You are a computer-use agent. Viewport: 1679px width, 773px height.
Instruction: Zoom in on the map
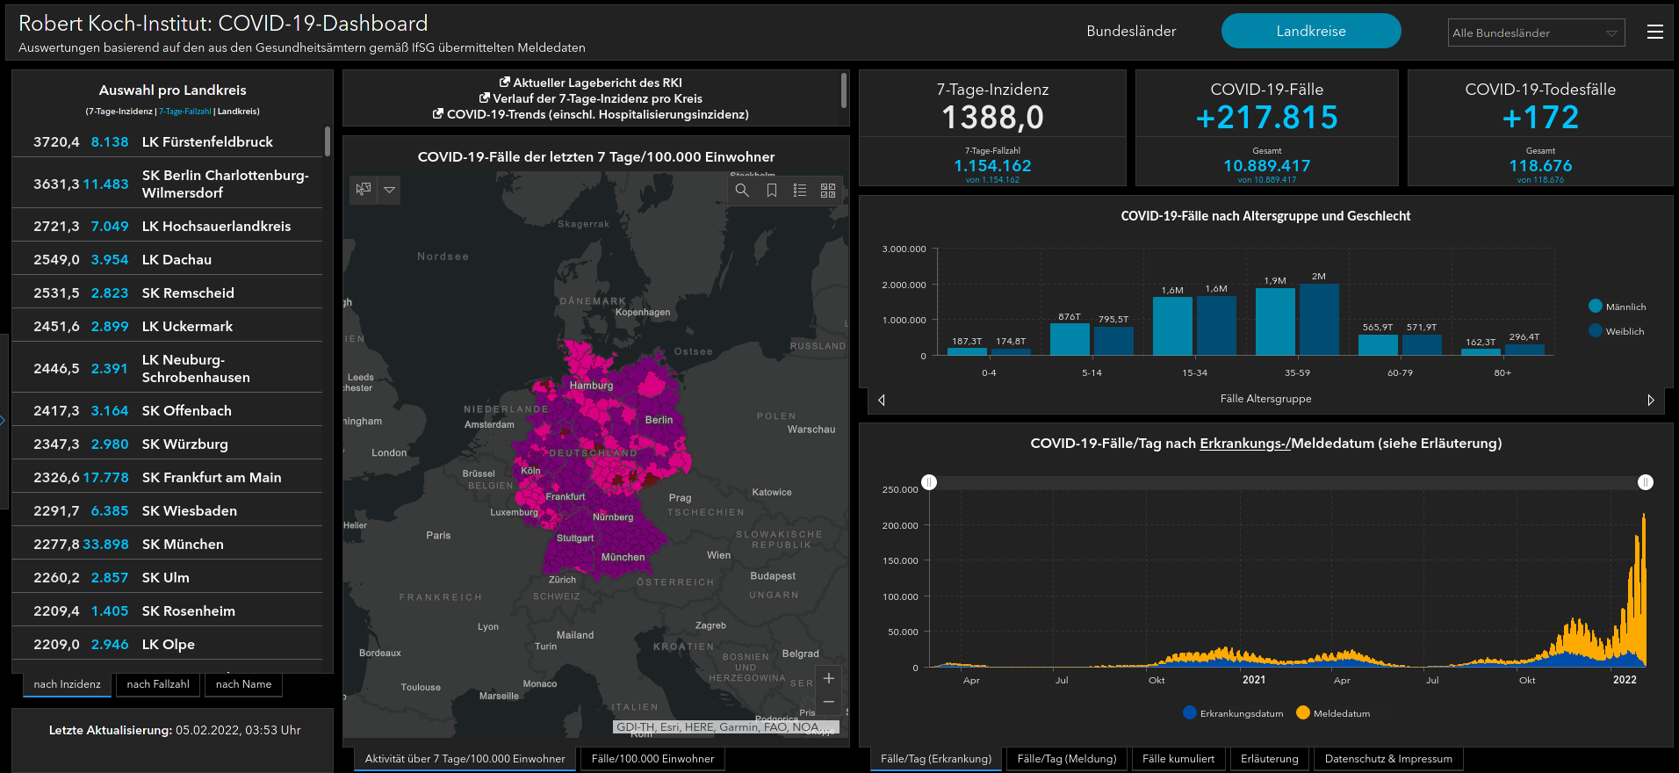828,678
